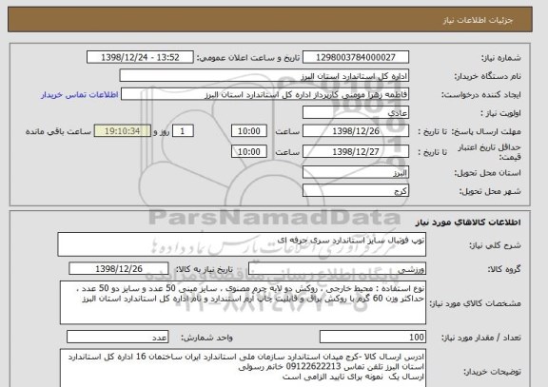The height and width of the screenshot is (387, 548).
Task: Click the price validity time field 10:00
Action: (249, 151)
